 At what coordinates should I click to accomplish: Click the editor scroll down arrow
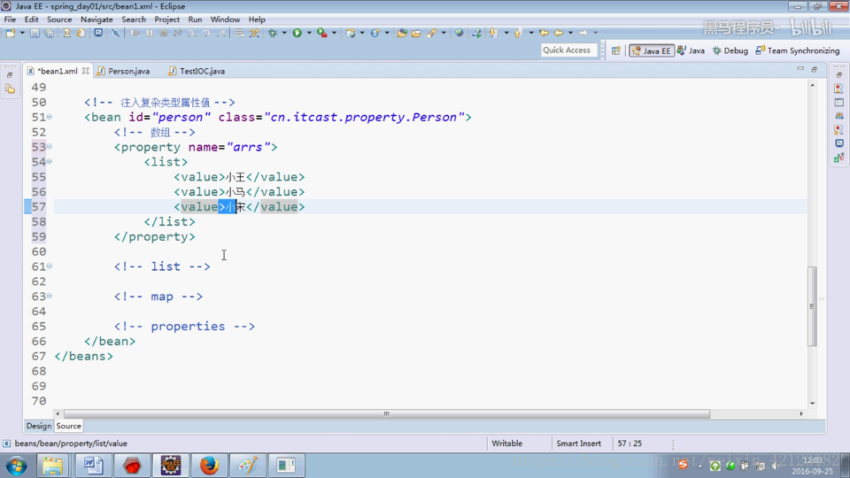click(812, 404)
